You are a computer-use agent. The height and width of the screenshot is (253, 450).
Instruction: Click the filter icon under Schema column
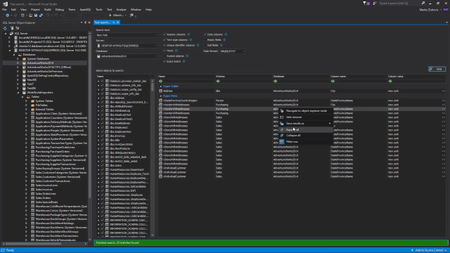coord(218,82)
